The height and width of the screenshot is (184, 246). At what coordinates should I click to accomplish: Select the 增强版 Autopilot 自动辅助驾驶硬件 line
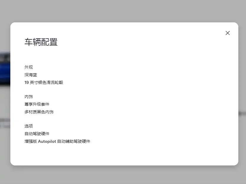(x=57, y=141)
